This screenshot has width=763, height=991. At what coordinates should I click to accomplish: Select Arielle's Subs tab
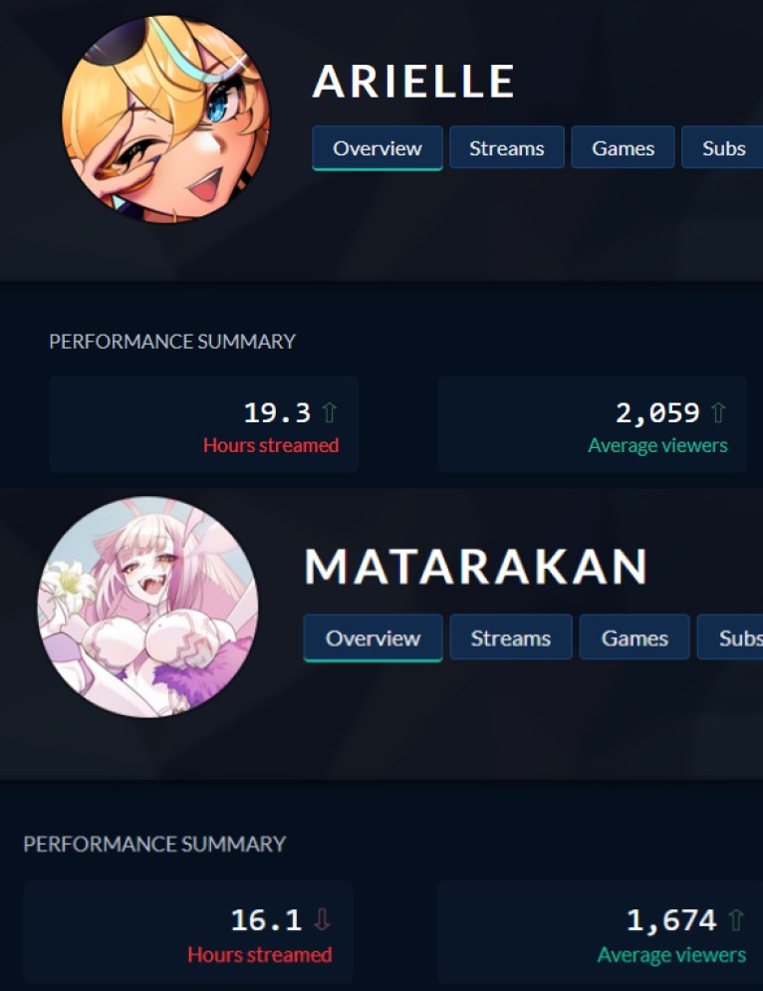[722, 147]
